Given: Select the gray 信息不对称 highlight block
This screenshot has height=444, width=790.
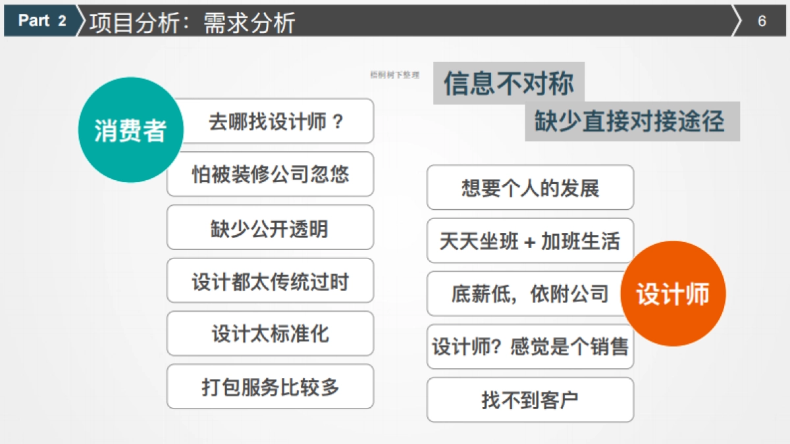Looking at the screenshot, I should tap(510, 84).
